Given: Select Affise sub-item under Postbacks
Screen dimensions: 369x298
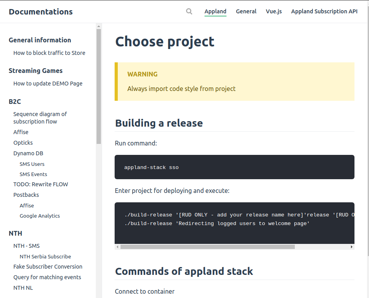Looking at the screenshot, I should pyautogui.click(x=27, y=205).
